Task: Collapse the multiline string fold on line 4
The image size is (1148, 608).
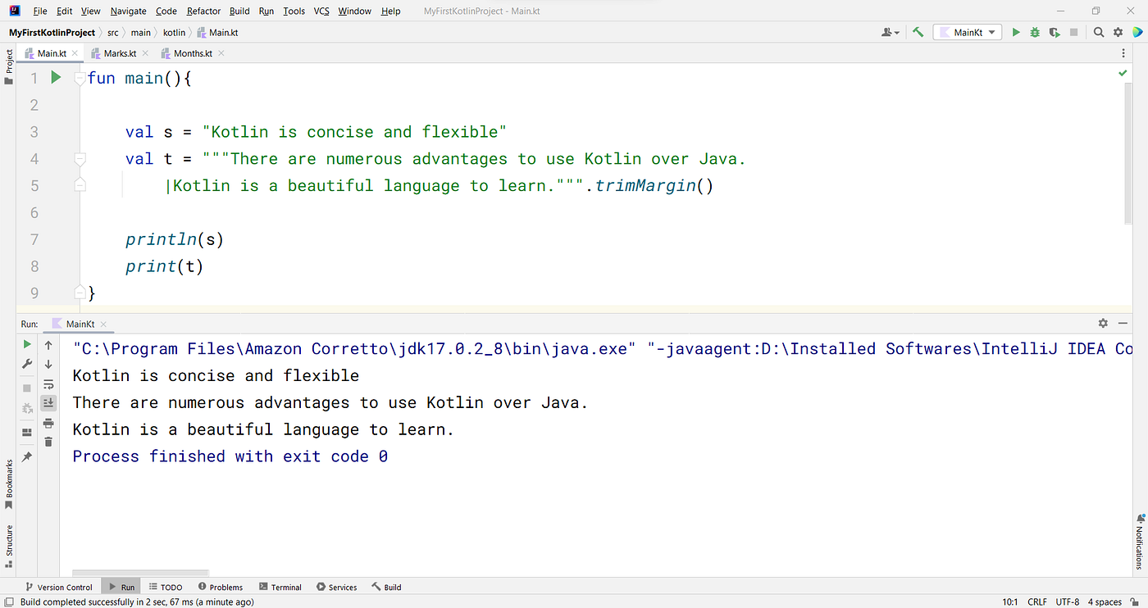Action: tap(80, 158)
